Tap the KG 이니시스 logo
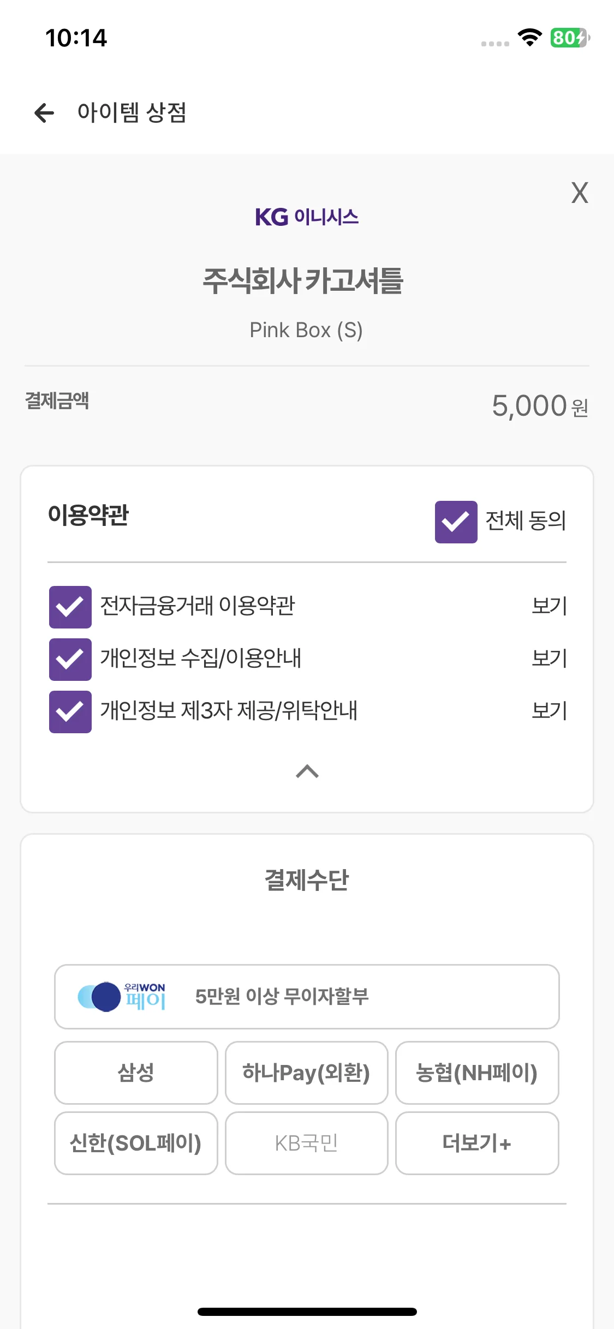 coord(307,217)
